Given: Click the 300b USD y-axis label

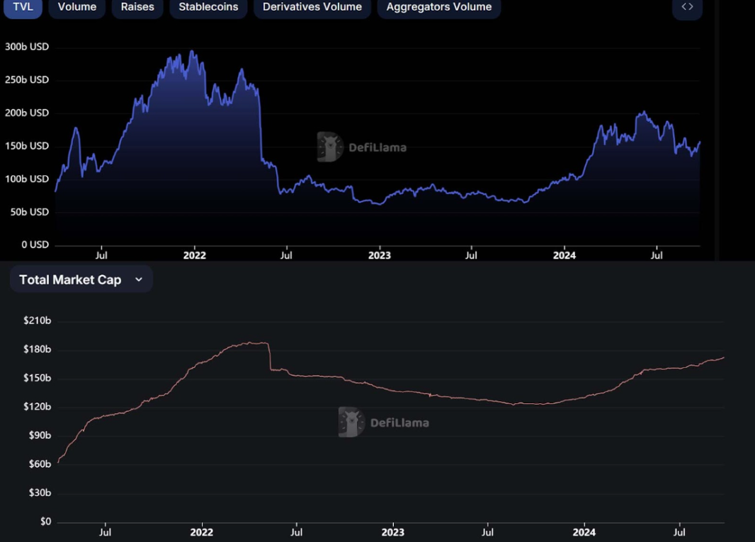Looking at the screenshot, I should tap(27, 47).
